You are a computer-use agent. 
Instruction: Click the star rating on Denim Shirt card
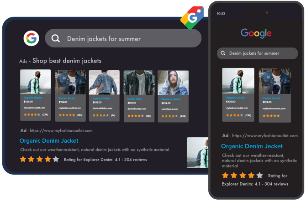pos(136,116)
